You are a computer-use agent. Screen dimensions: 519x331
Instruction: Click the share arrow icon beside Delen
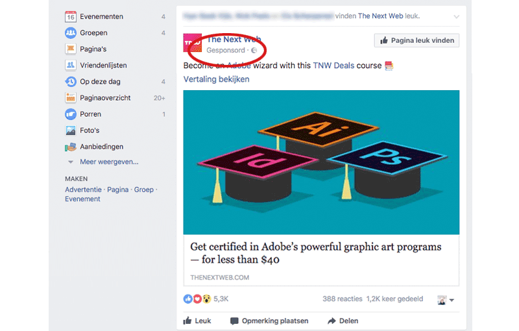(332, 321)
